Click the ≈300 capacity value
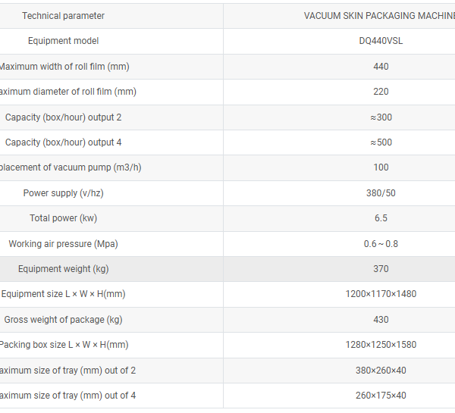 point(381,117)
